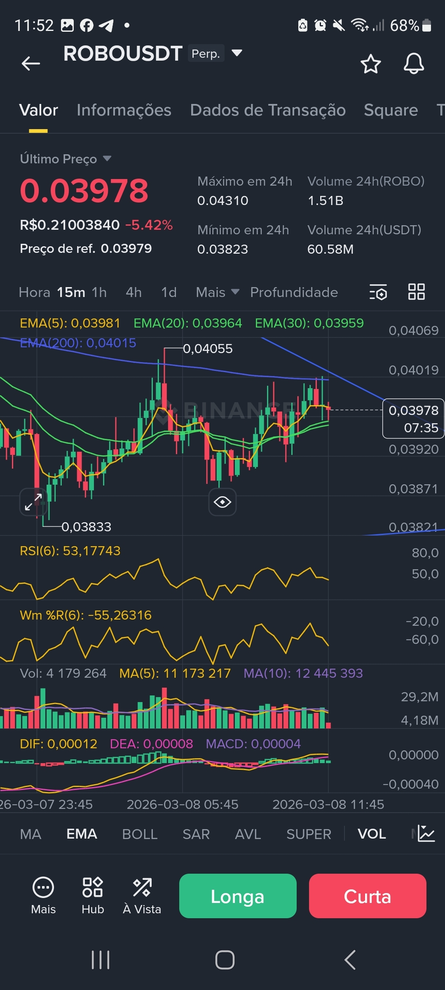
Task: Tap RSI(6) indicator label
Action: point(70,551)
